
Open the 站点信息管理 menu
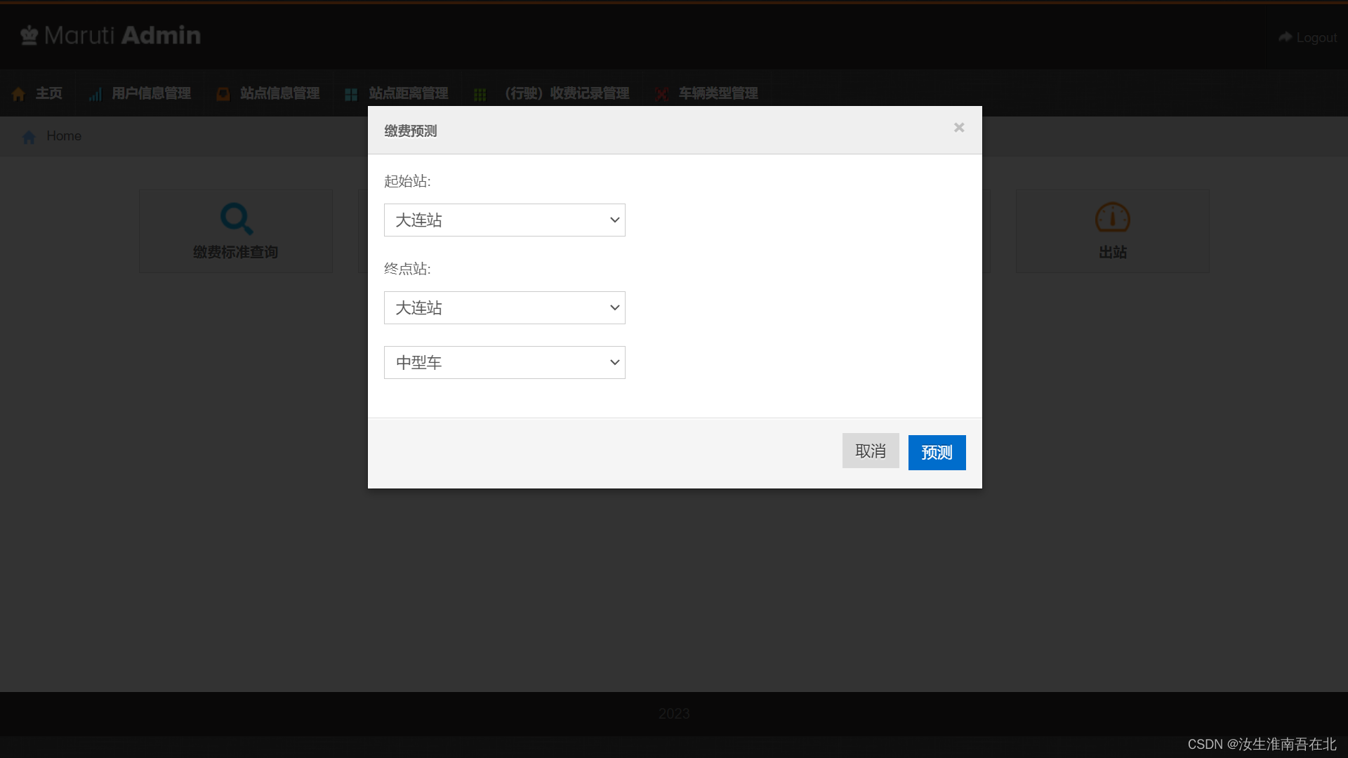coord(268,93)
